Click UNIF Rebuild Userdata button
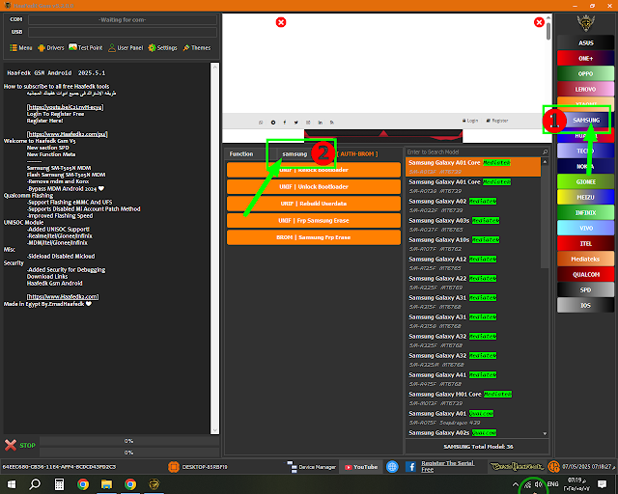Image resolution: width=618 pixels, height=494 pixels. [314, 204]
